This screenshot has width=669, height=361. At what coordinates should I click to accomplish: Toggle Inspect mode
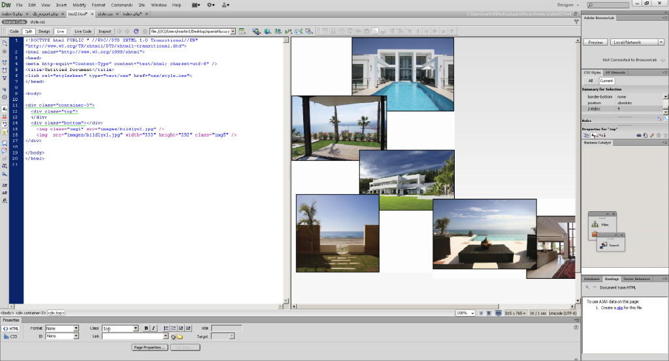click(105, 31)
